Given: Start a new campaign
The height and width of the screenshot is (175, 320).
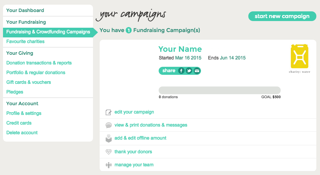Looking at the screenshot, I should [282, 16].
